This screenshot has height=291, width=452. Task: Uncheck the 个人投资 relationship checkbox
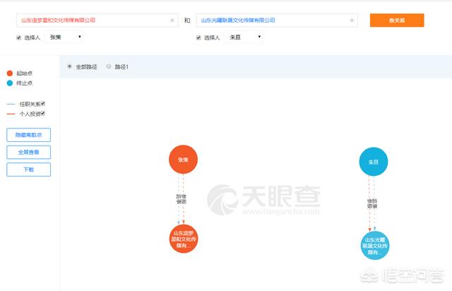(x=43, y=113)
